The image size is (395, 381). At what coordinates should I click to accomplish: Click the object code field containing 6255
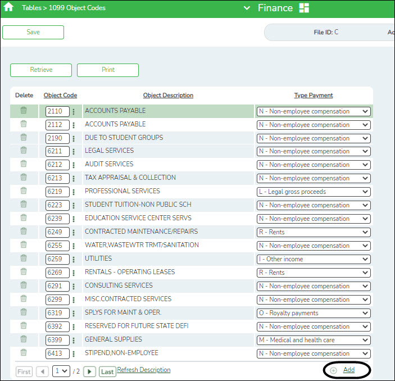pyautogui.click(x=57, y=246)
